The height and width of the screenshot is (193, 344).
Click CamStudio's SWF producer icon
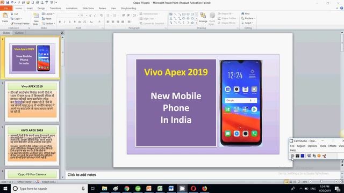pyautogui.click(x=324, y=156)
